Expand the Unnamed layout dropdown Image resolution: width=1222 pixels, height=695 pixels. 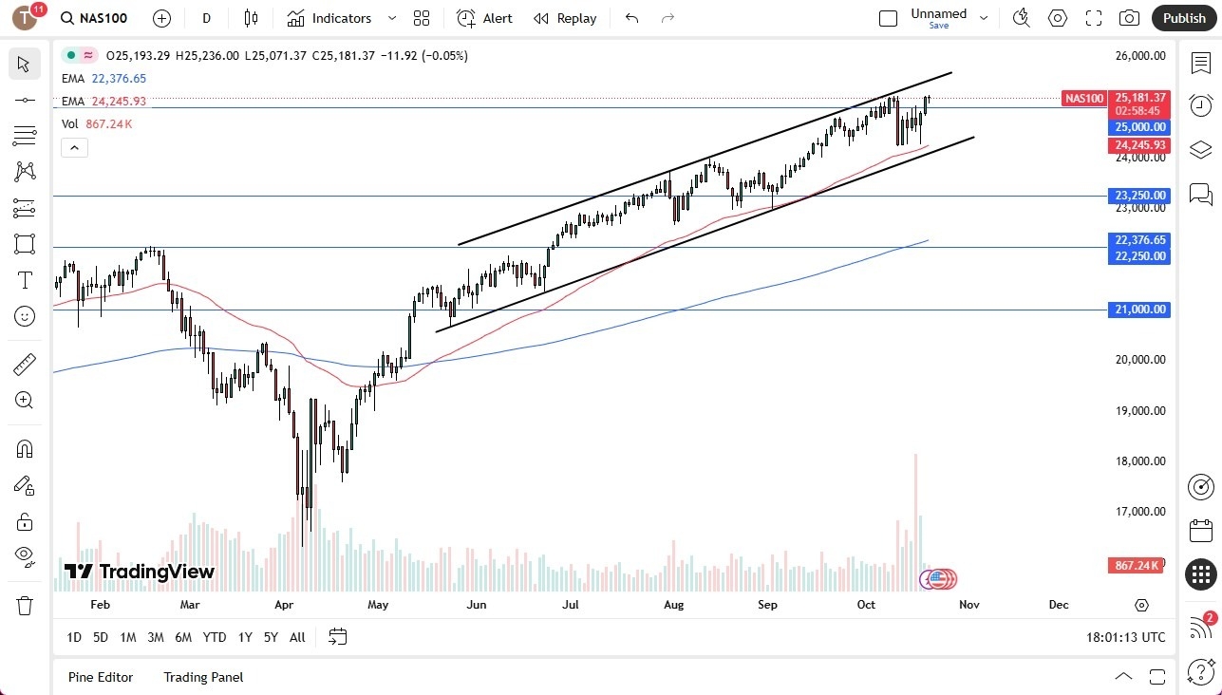pos(984,16)
